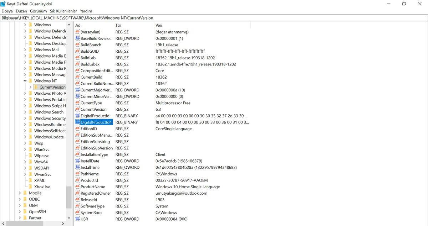This screenshot has height=226, width=428.
Task: Expand the CurrentVersion tree node
Action: pos(31,87)
